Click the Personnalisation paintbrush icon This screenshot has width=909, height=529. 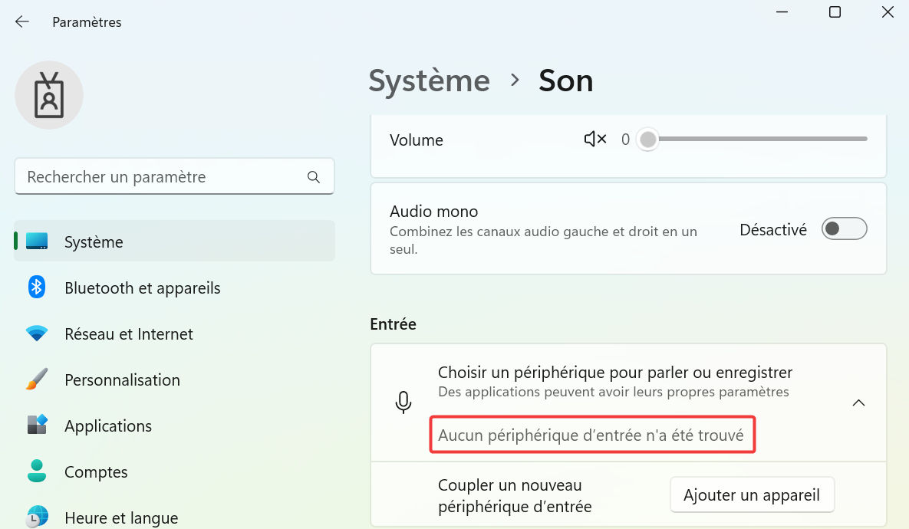pyautogui.click(x=37, y=379)
